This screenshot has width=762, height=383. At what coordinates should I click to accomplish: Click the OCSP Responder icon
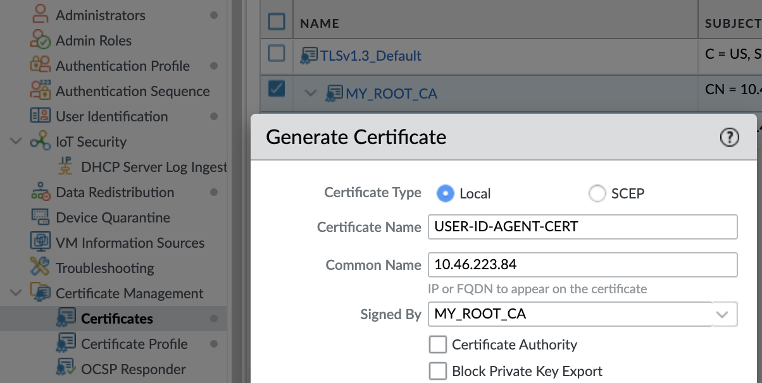tap(66, 369)
